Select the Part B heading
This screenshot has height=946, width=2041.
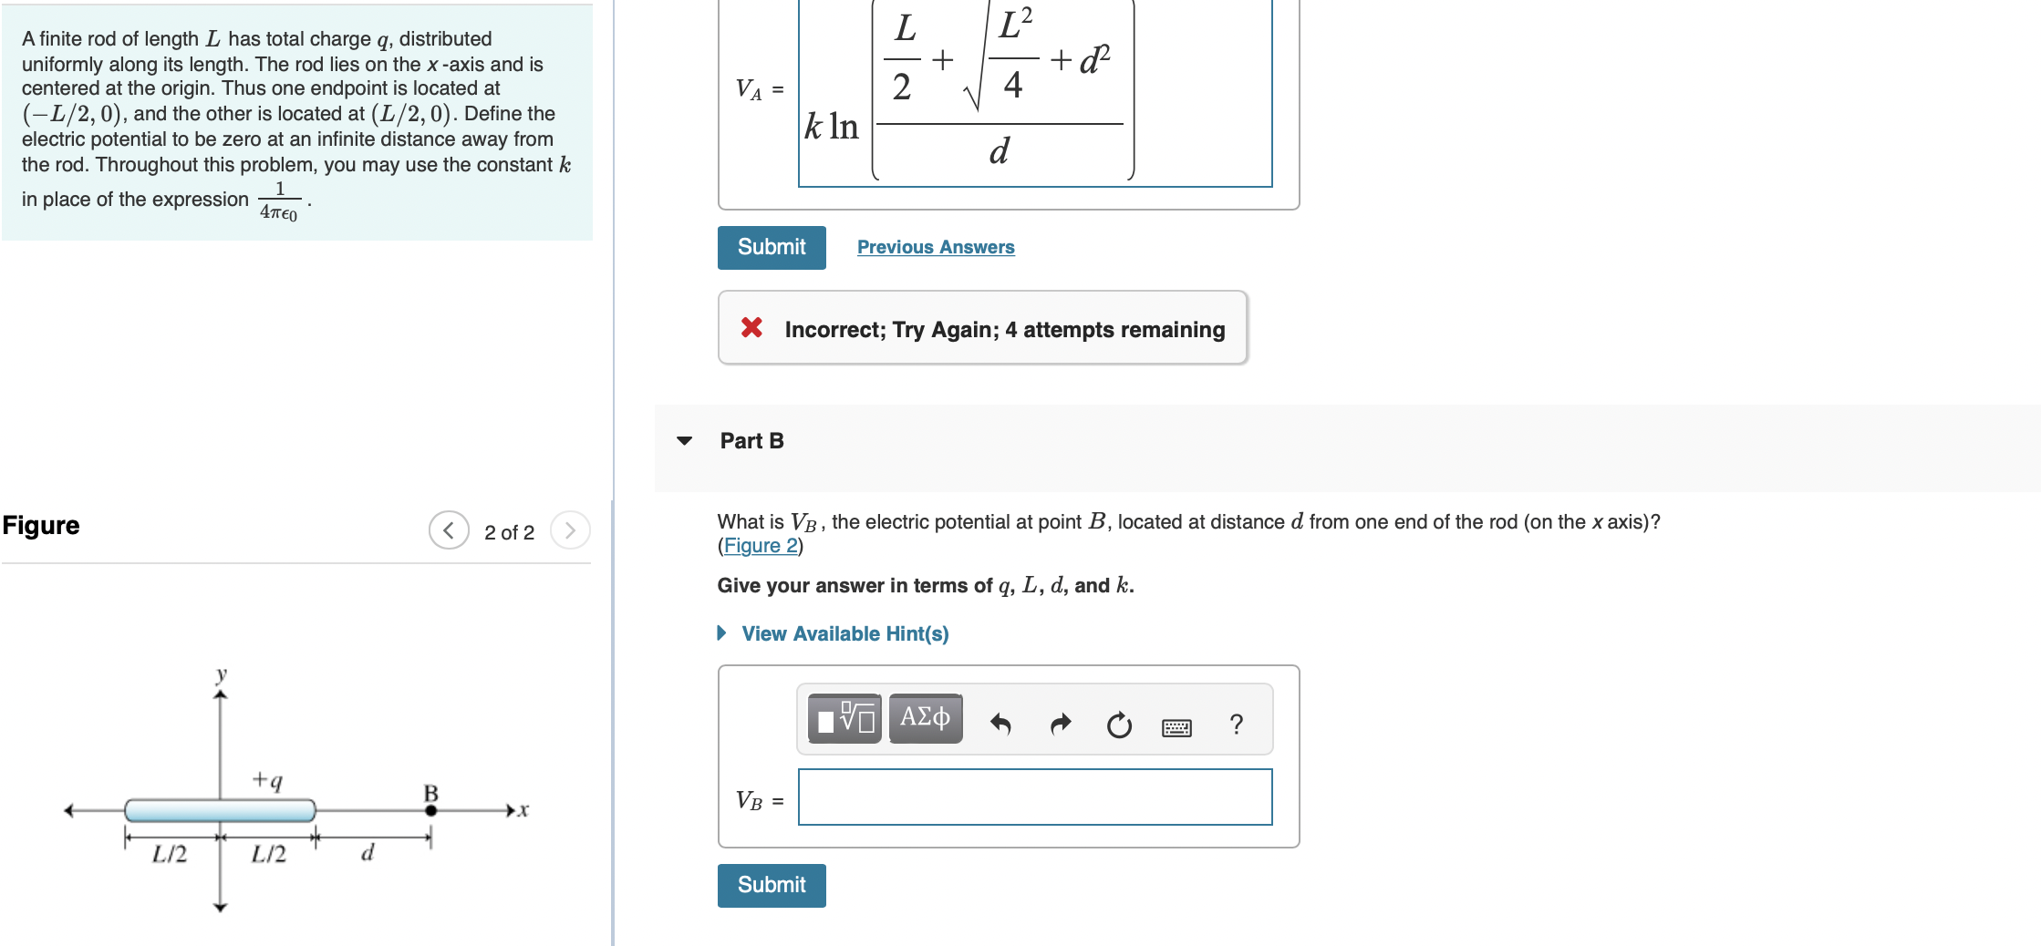[751, 440]
